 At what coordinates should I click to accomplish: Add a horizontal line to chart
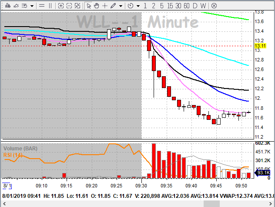[41, 6]
